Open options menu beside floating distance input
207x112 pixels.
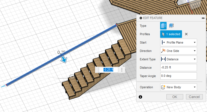[122, 70]
